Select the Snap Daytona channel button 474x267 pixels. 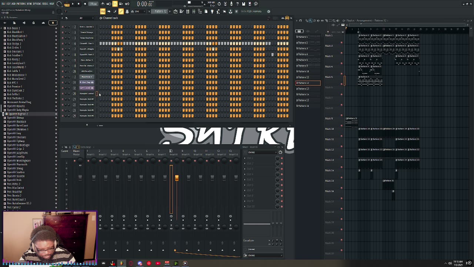click(x=87, y=38)
